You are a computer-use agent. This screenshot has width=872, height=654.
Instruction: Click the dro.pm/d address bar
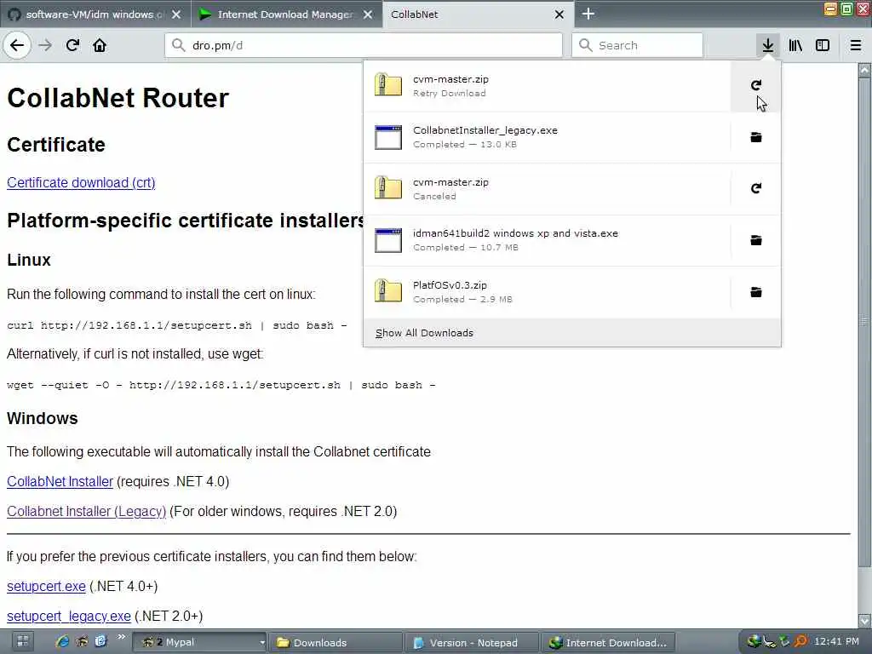[364, 45]
